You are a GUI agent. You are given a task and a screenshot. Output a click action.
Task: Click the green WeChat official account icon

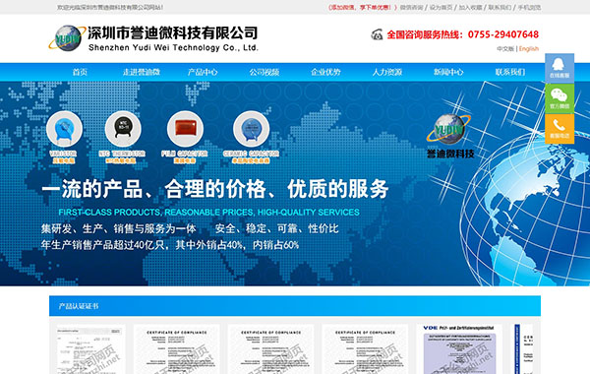(560, 98)
